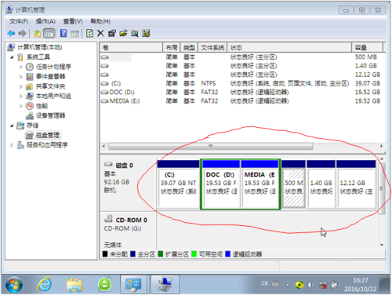Open the 查看(V) menu
Screen dimensions: 392x295
pos(73,21)
